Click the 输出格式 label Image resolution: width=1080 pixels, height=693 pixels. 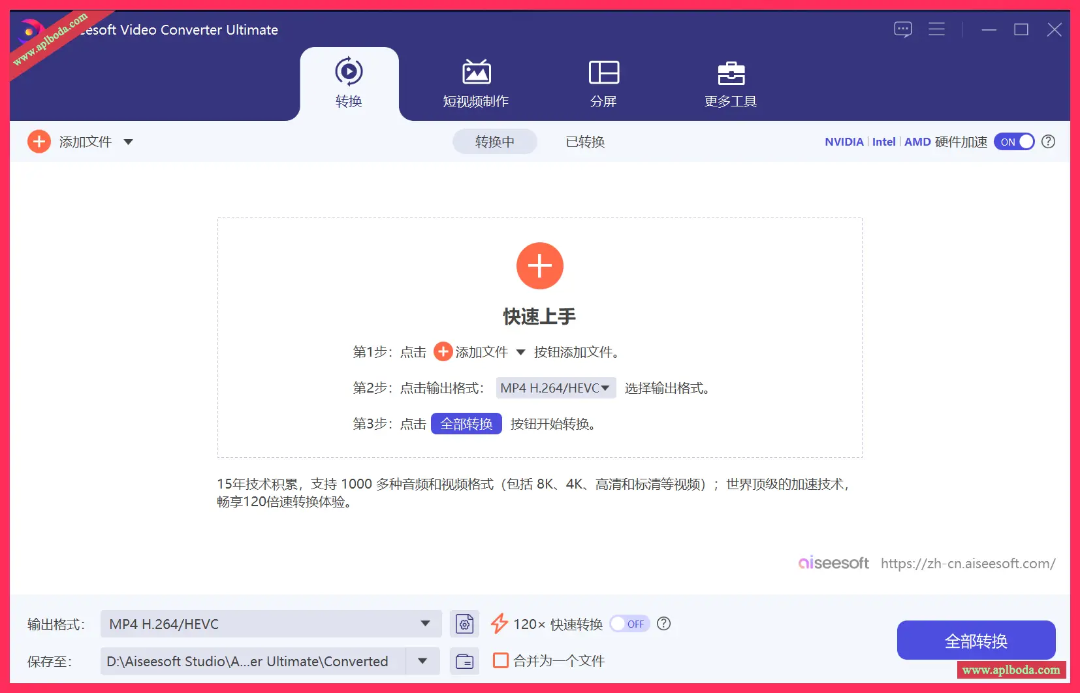(x=56, y=624)
